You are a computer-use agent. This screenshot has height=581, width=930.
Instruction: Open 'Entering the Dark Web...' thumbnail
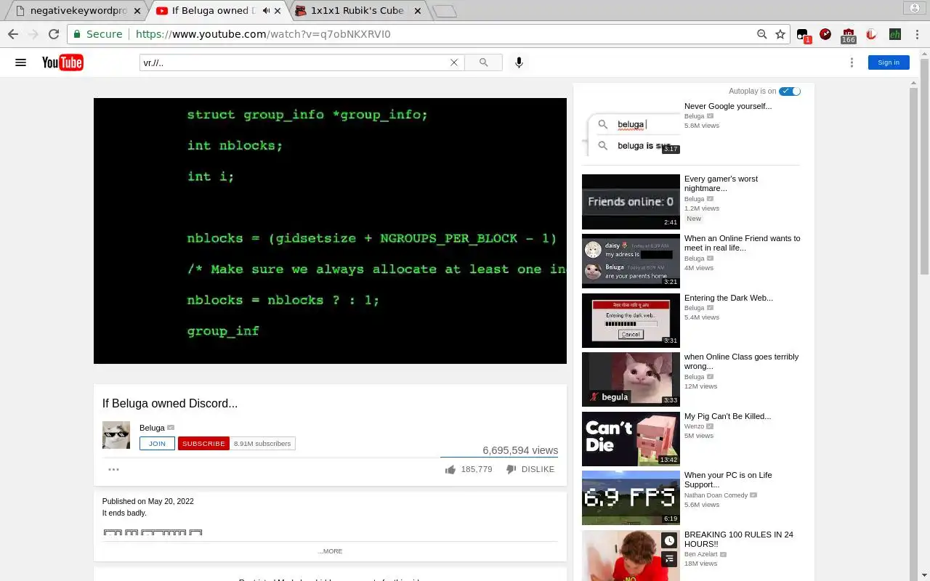pos(631,320)
